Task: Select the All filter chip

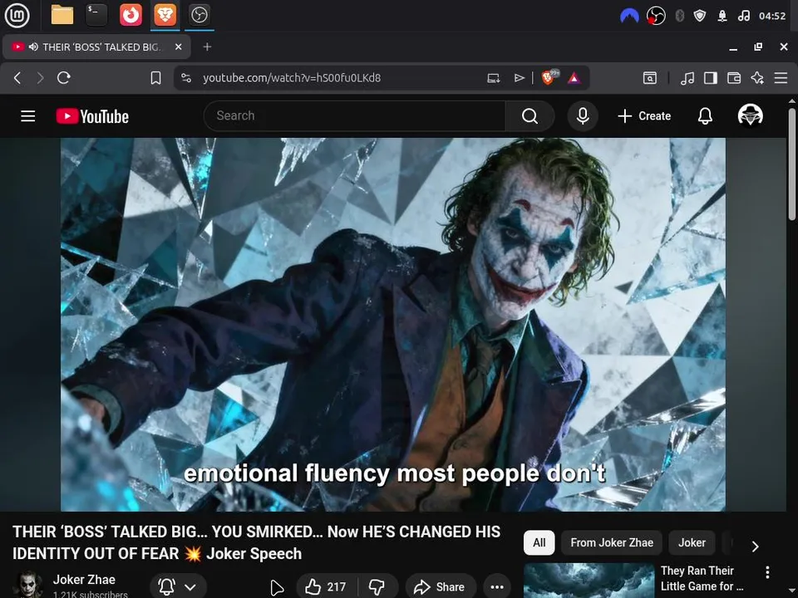Action: (539, 542)
